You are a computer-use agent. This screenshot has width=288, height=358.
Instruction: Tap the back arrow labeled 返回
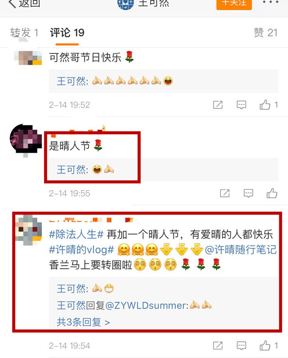(x=24, y=3)
